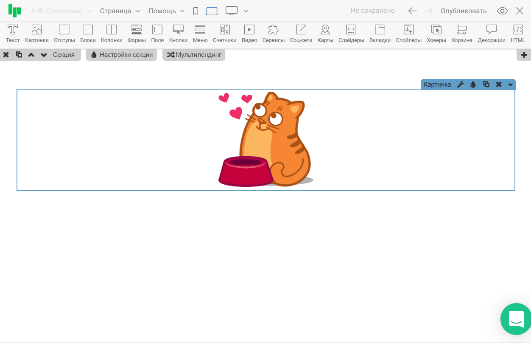This screenshot has width=531, height=343.
Task: Open Section settings (Настройки секции) tab
Action: click(122, 55)
